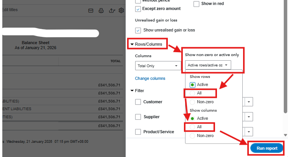Select All under Show rows
This screenshot has height=157, width=288.
pos(192,93)
